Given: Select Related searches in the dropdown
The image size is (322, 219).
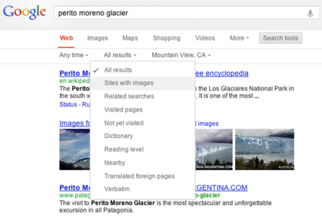Looking at the screenshot, I should 142,96.
